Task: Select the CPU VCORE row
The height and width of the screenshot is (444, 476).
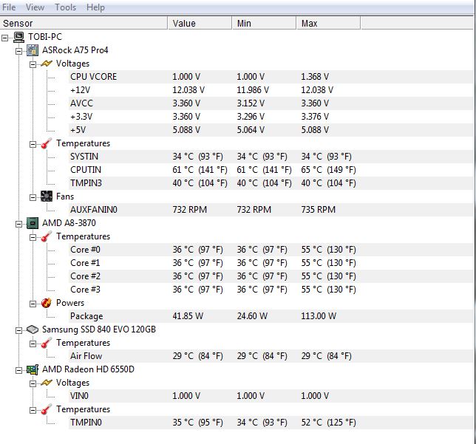Action: [271, 77]
